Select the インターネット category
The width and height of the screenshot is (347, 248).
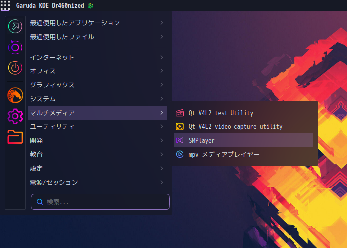point(98,57)
